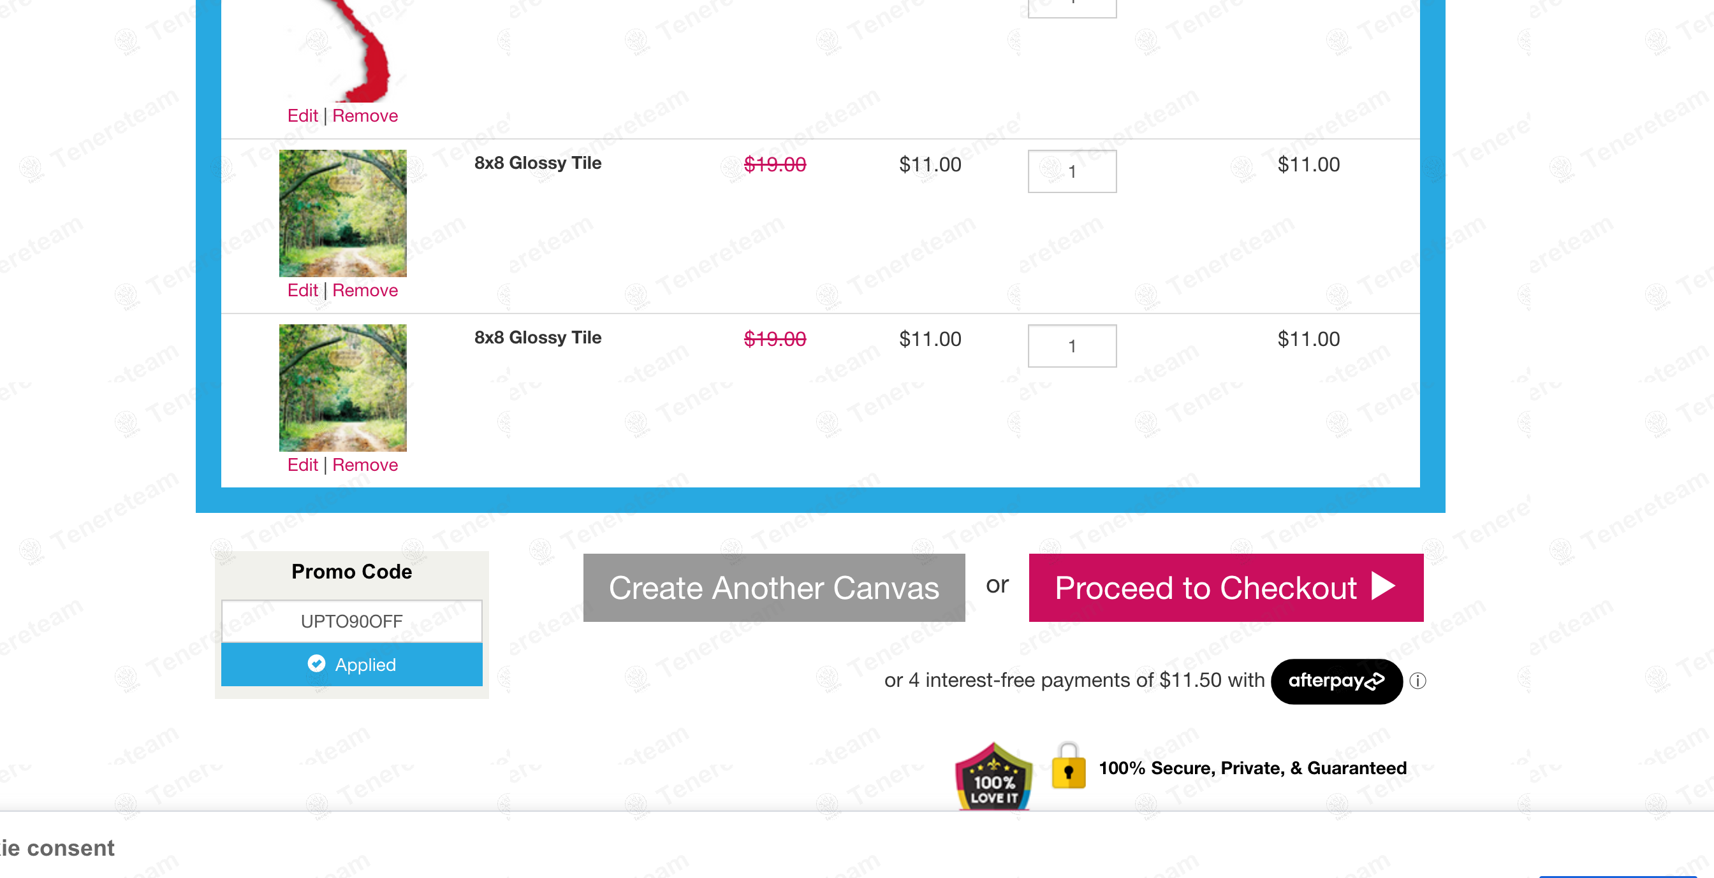Click Edit under the red ribbon item

[x=302, y=116]
